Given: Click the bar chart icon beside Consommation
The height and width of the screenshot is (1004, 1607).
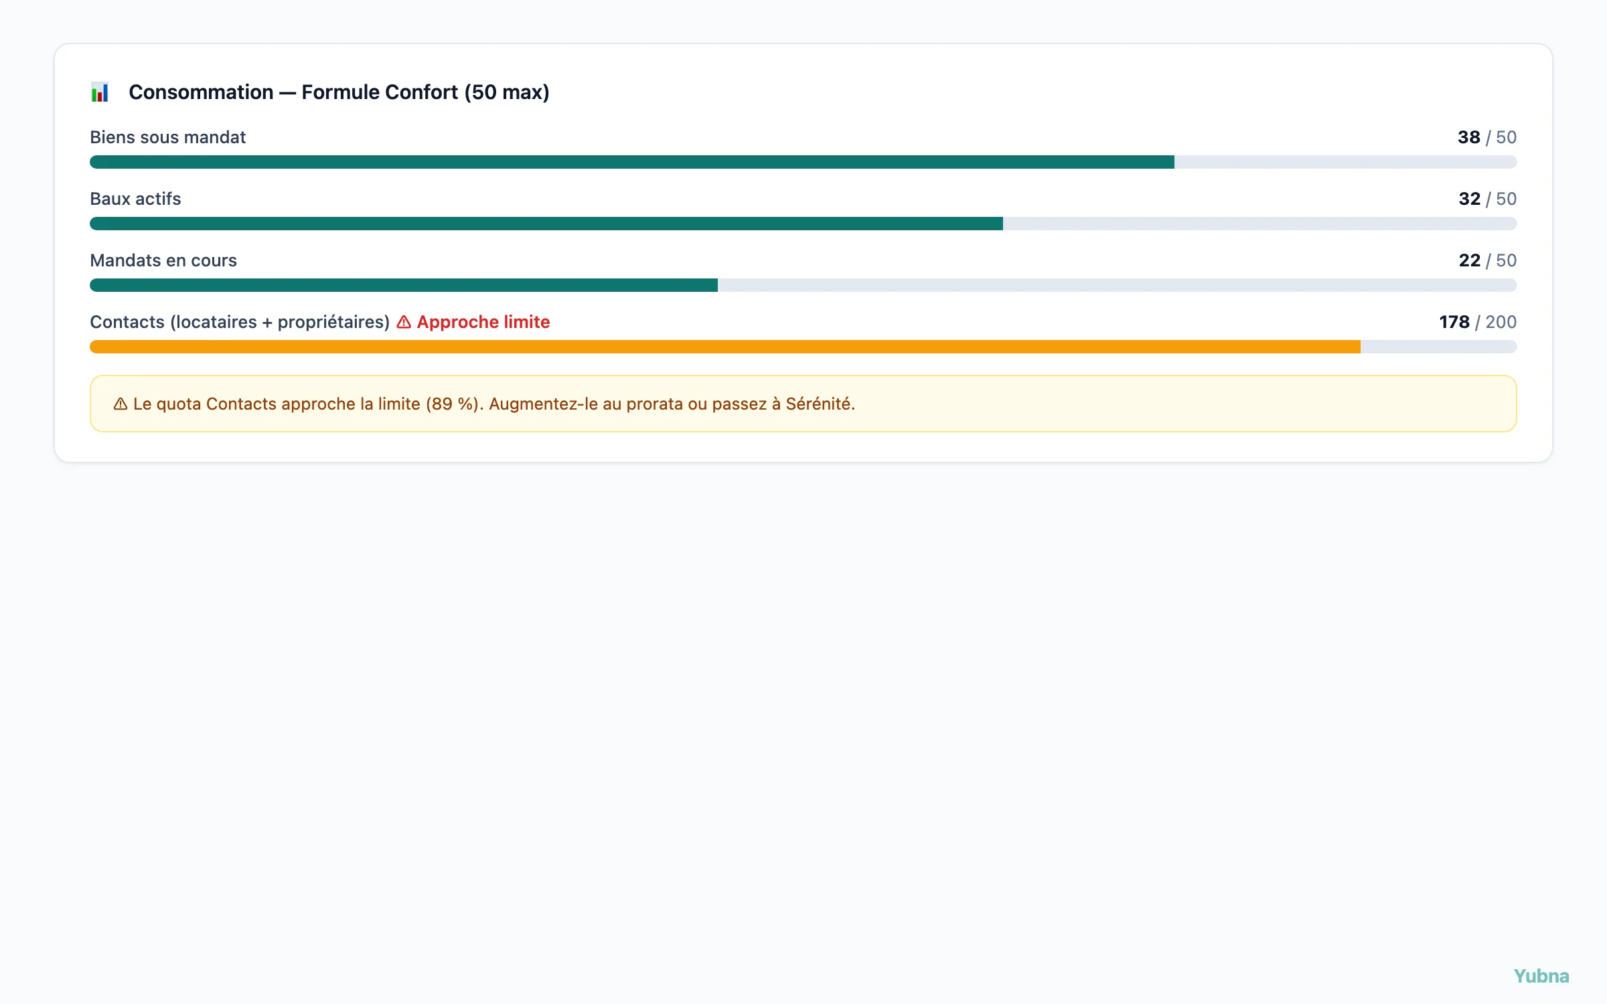Looking at the screenshot, I should tap(100, 92).
